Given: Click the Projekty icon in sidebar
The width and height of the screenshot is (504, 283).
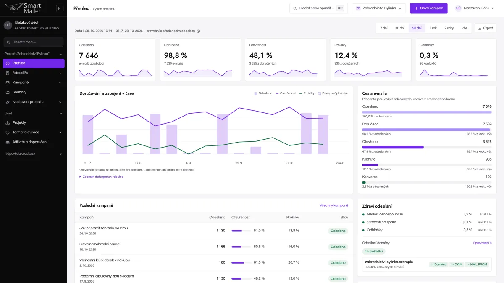Looking at the screenshot, I should click(x=8, y=123).
